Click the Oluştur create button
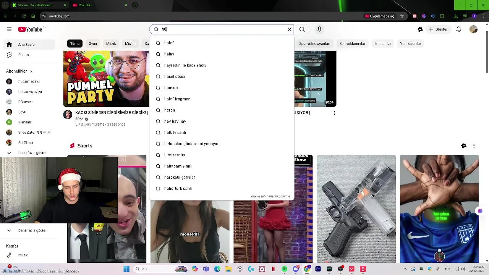The image size is (489, 275). 438,29
